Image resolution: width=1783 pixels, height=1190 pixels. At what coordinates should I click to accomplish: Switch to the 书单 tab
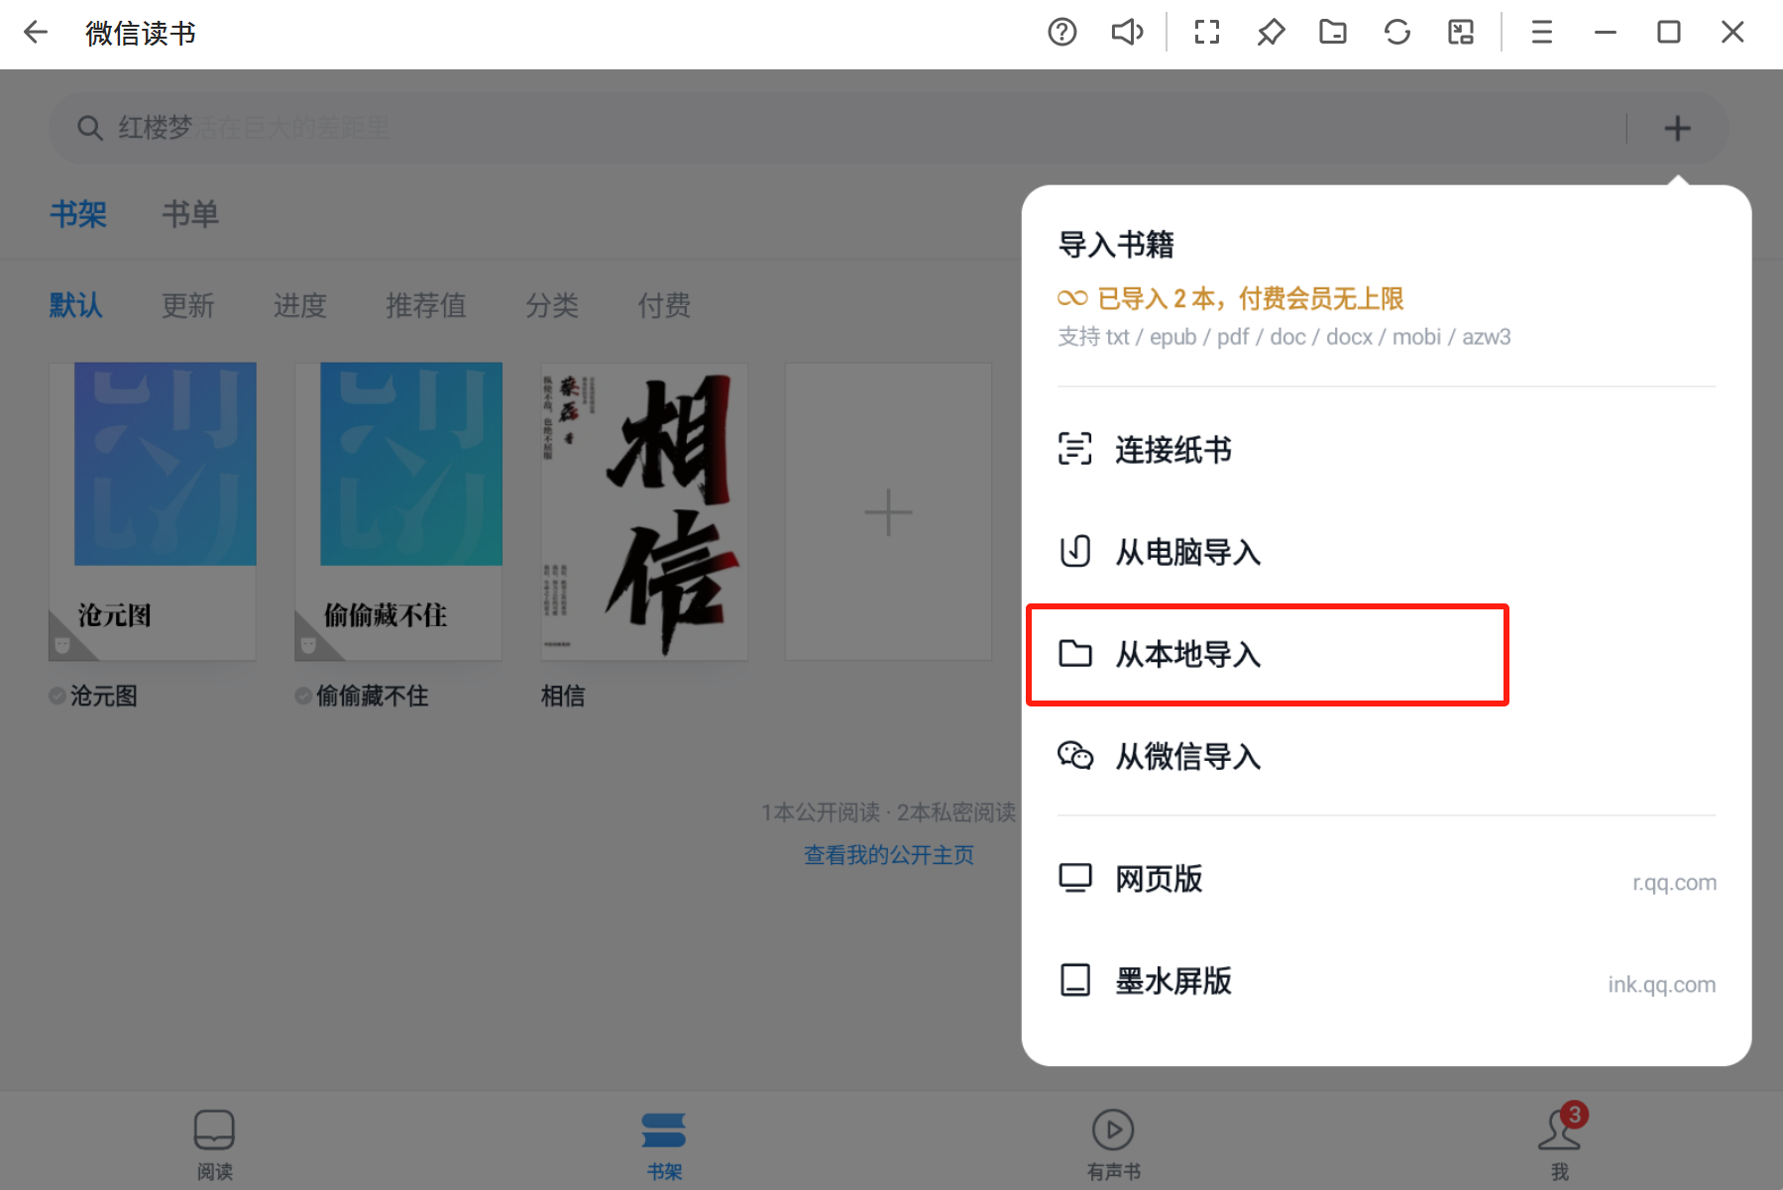point(190,214)
